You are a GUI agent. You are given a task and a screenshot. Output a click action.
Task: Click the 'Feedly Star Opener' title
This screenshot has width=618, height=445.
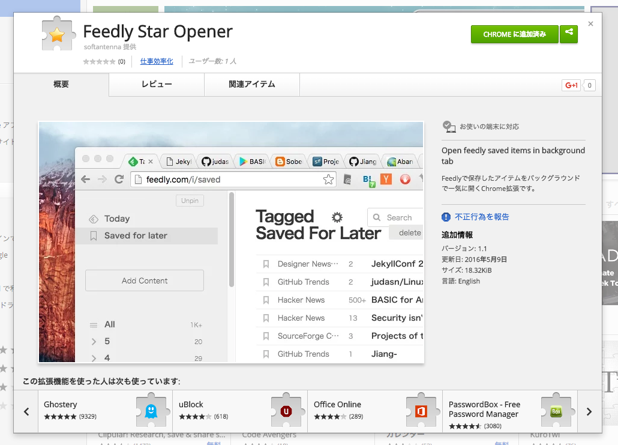(x=158, y=32)
